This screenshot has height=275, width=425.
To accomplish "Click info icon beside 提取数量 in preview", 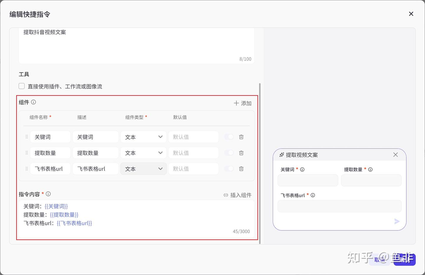I will [370, 169].
